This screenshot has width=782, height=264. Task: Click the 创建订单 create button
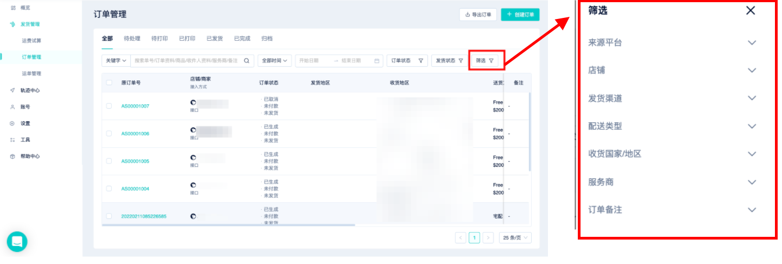point(520,15)
